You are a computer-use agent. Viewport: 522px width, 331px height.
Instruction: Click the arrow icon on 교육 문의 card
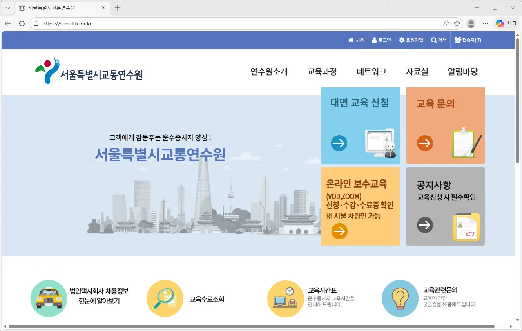click(x=425, y=143)
